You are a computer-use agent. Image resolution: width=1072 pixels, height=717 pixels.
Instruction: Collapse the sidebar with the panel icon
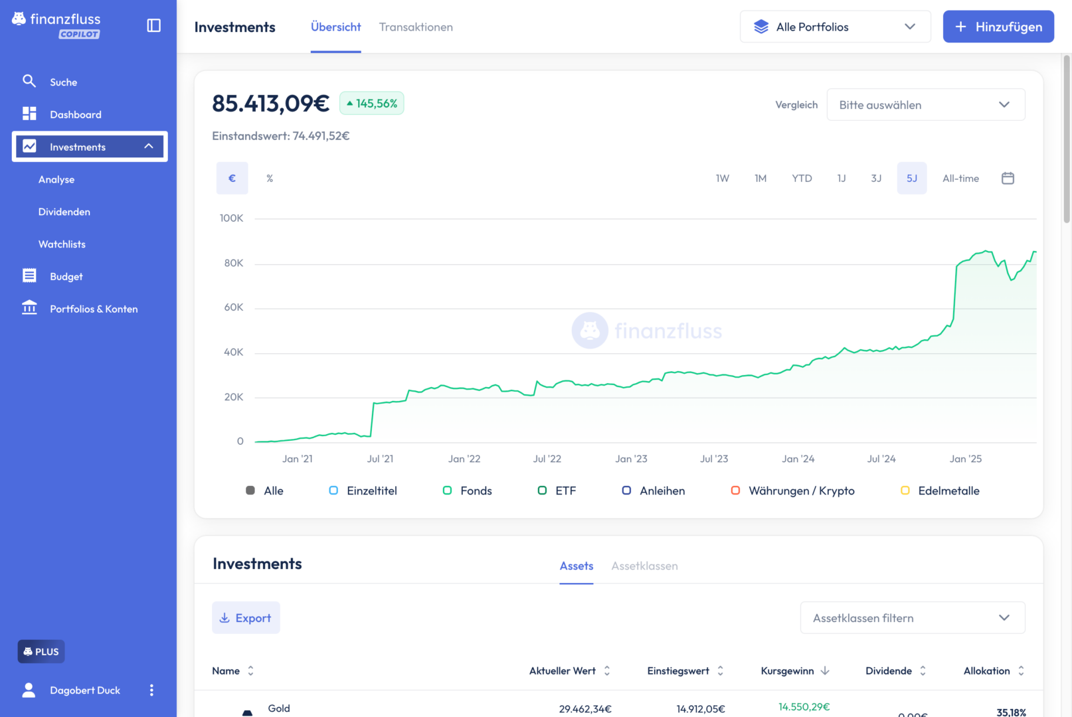(x=153, y=25)
